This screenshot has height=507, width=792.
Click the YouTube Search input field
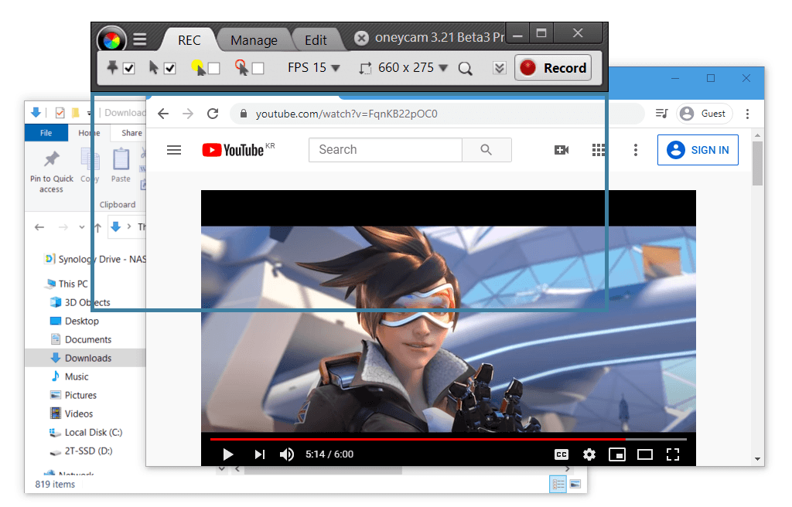tap(385, 150)
